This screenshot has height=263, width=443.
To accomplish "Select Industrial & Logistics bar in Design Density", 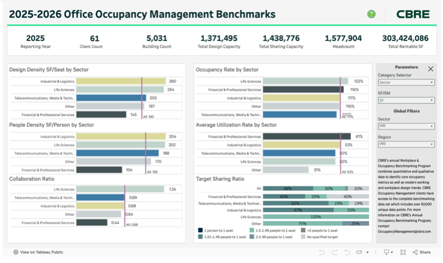I will pyautogui.click(x=121, y=81).
